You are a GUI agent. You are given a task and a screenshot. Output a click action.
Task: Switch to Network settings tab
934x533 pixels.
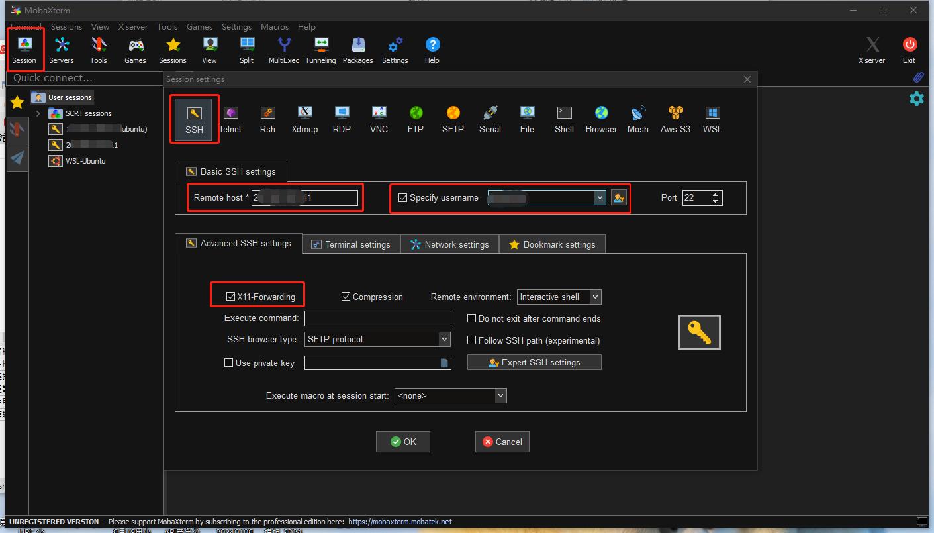tap(449, 244)
